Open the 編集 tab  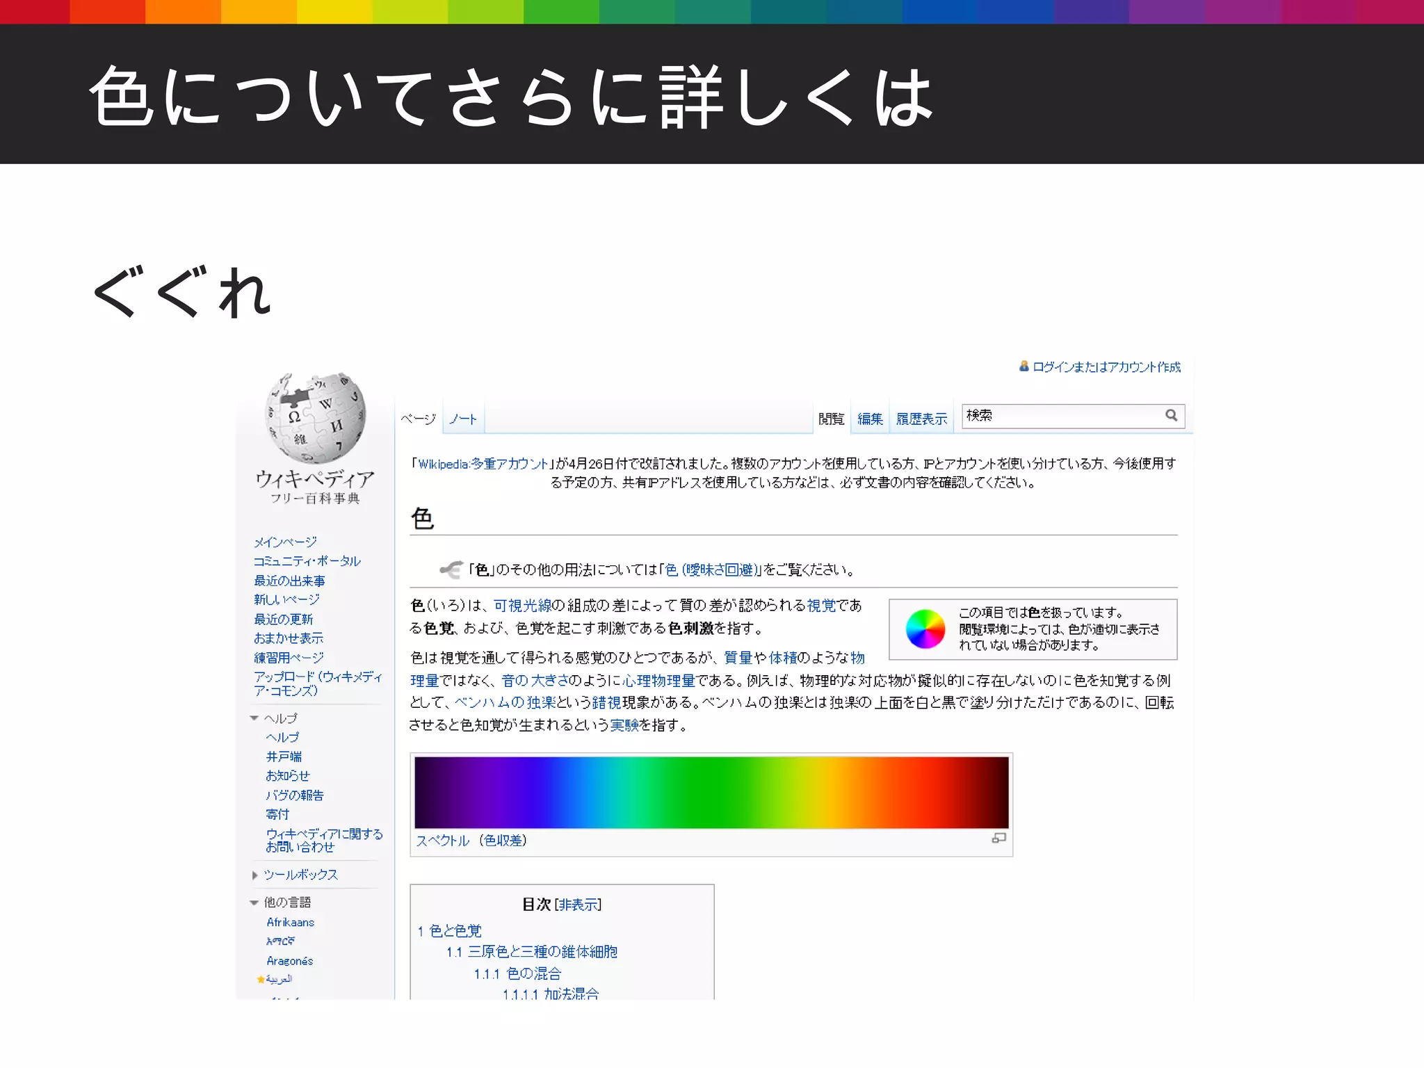(x=870, y=419)
